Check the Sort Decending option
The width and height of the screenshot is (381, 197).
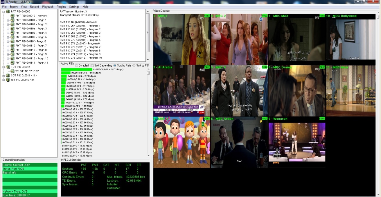click(x=92, y=66)
